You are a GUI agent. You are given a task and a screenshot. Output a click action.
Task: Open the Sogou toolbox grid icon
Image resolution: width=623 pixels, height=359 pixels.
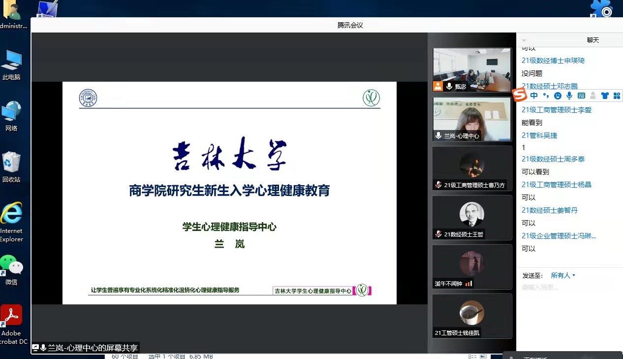617,96
